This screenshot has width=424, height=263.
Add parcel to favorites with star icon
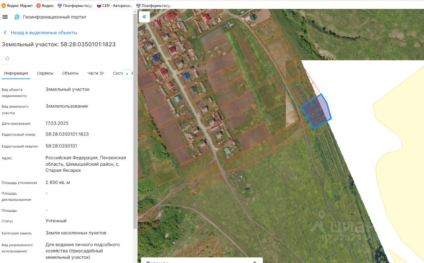coord(7,58)
